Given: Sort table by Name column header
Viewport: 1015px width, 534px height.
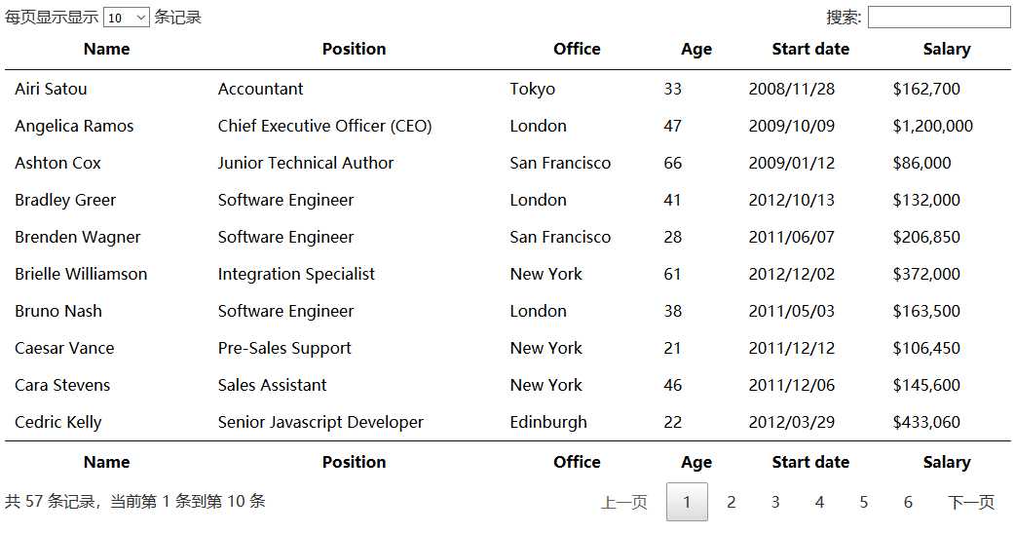Looking at the screenshot, I should 106,49.
